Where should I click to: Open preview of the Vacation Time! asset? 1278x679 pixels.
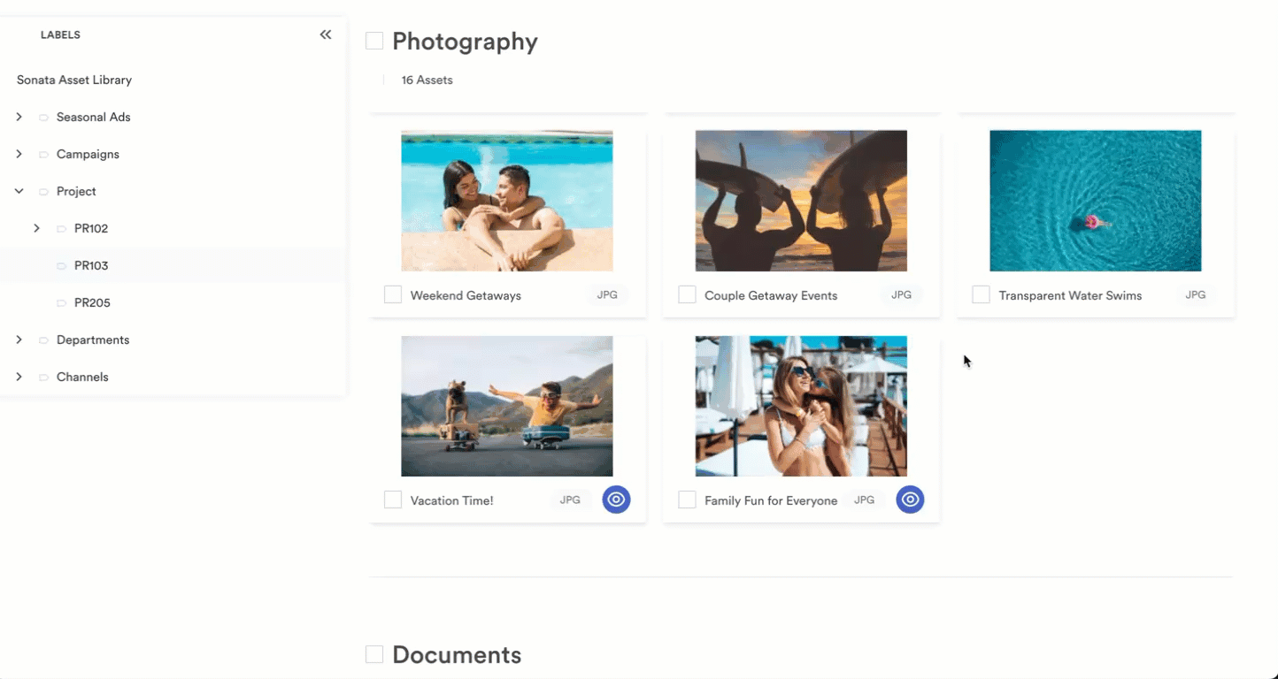[x=616, y=500]
